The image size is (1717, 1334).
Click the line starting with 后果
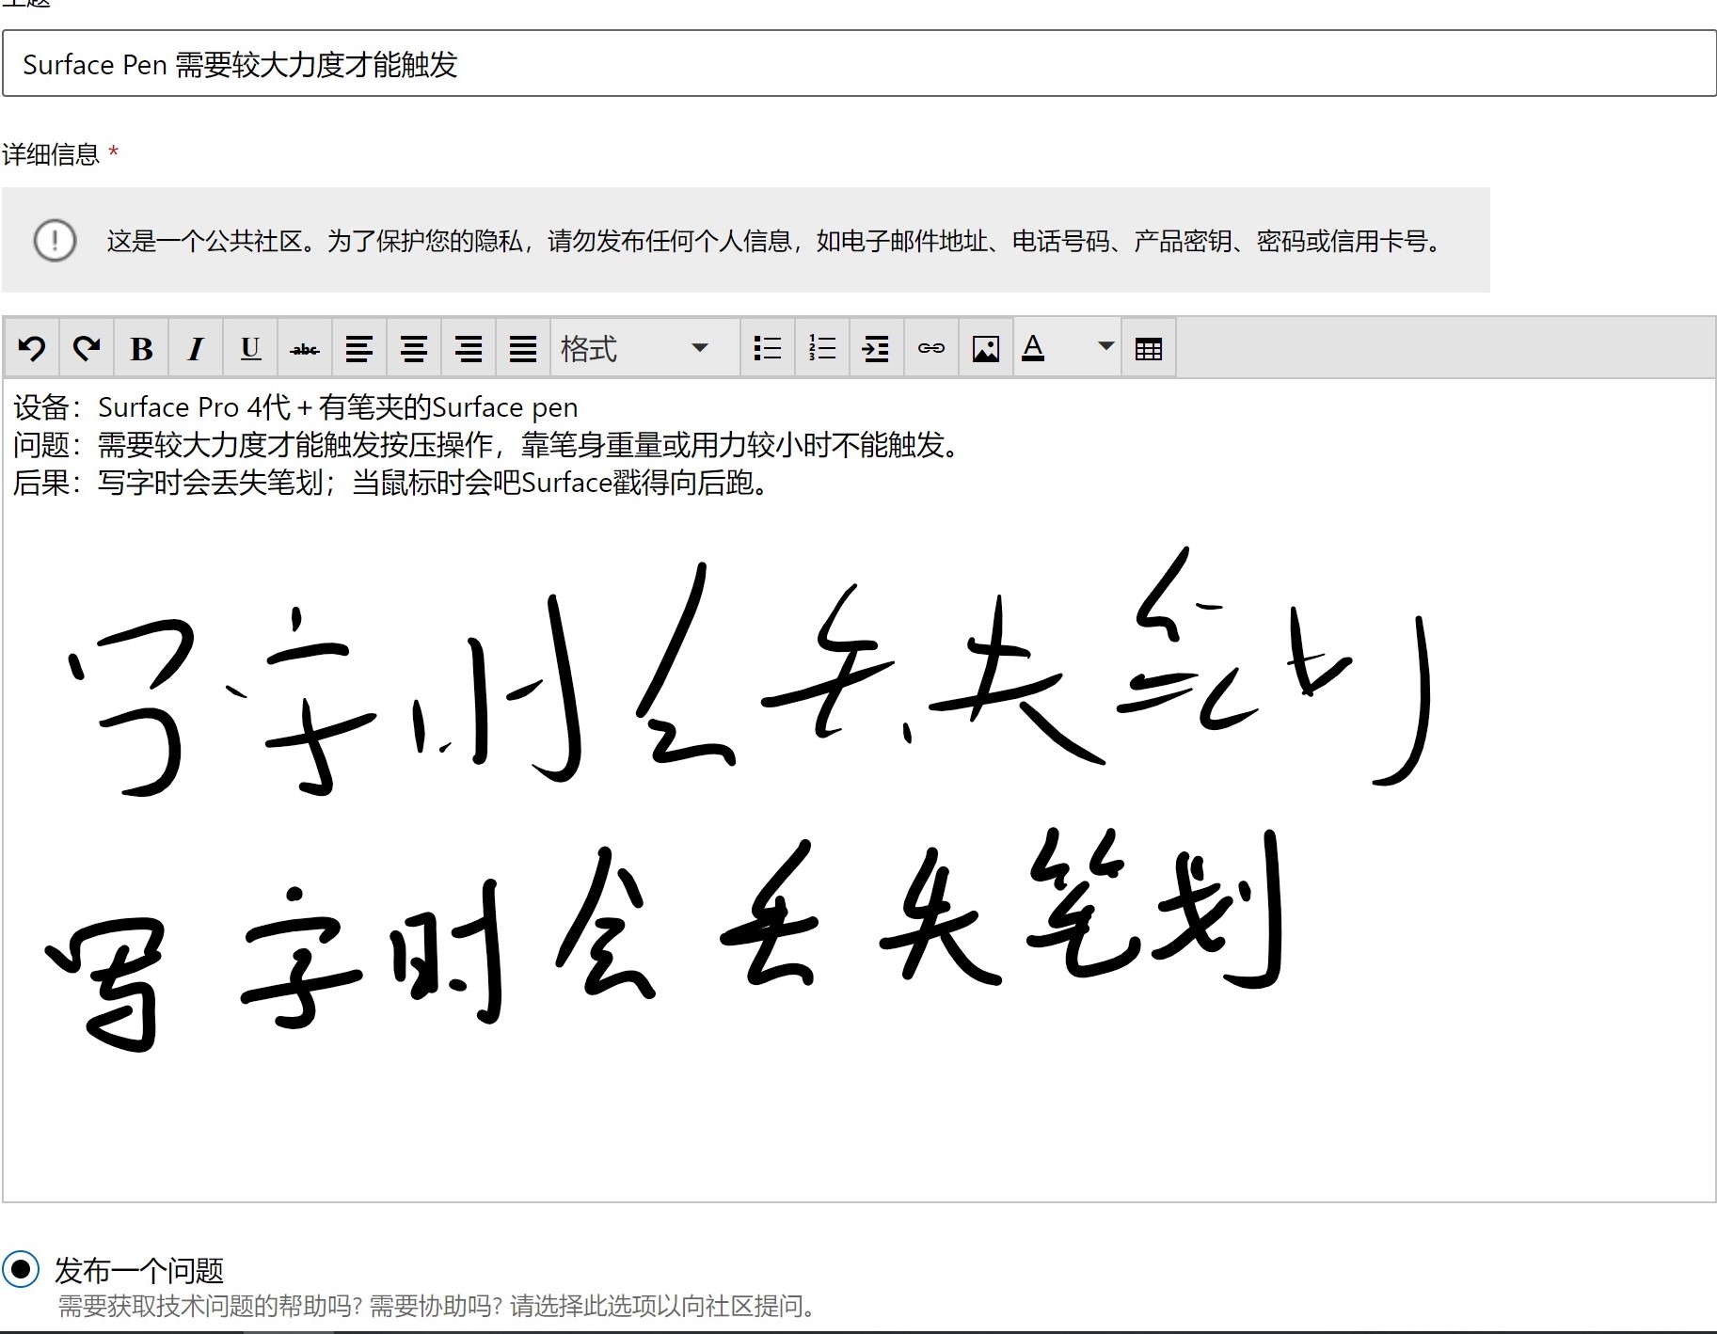pos(392,483)
